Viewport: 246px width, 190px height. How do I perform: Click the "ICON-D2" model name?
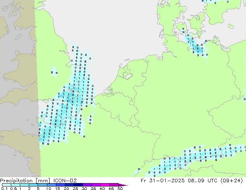tap(65, 181)
